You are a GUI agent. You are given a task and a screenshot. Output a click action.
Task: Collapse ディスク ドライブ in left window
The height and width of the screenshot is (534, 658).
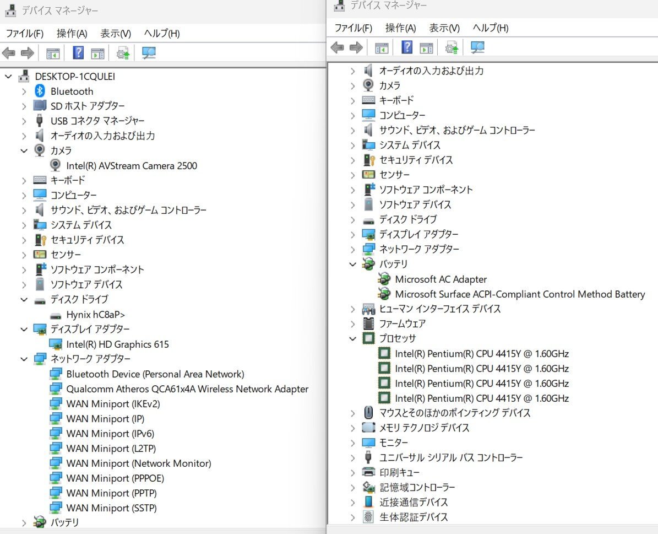[24, 300]
